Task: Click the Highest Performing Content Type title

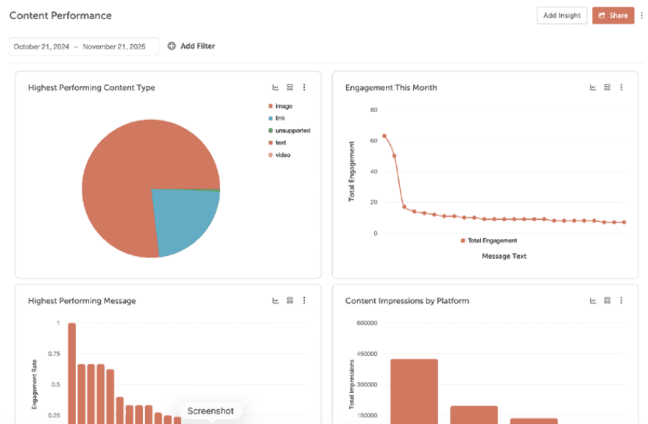Action: [91, 88]
